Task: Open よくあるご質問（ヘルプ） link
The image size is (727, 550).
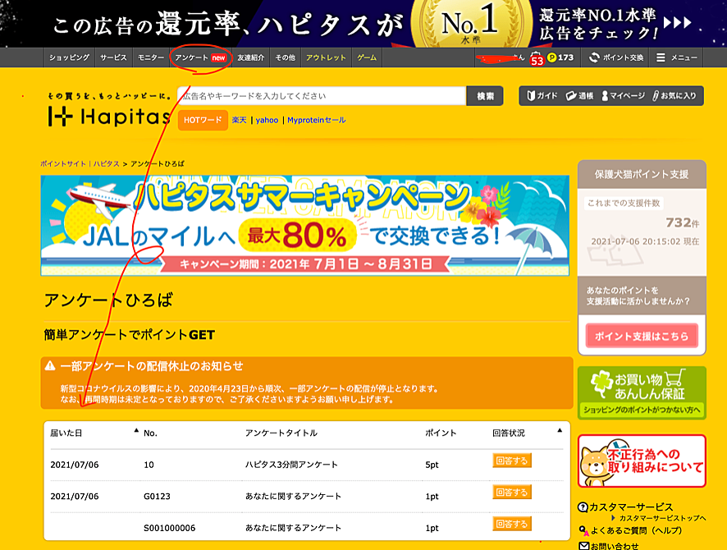Action: coord(637,530)
